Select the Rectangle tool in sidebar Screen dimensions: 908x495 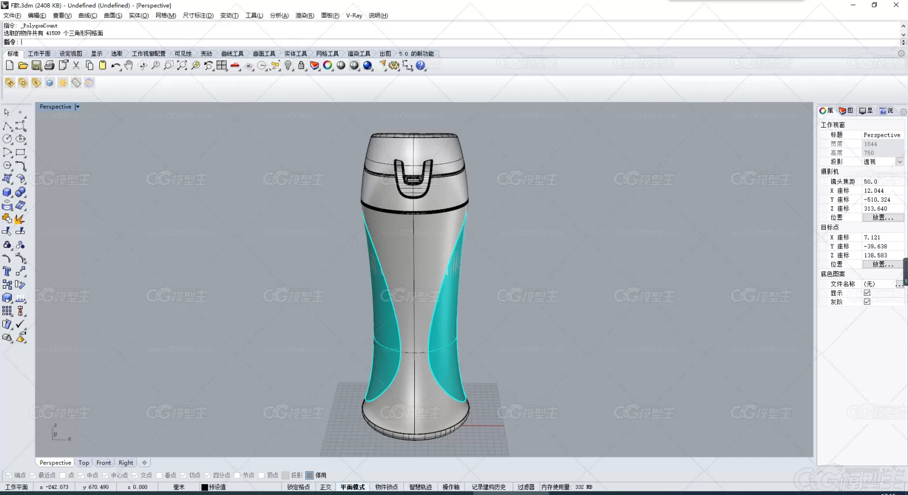pos(20,153)
